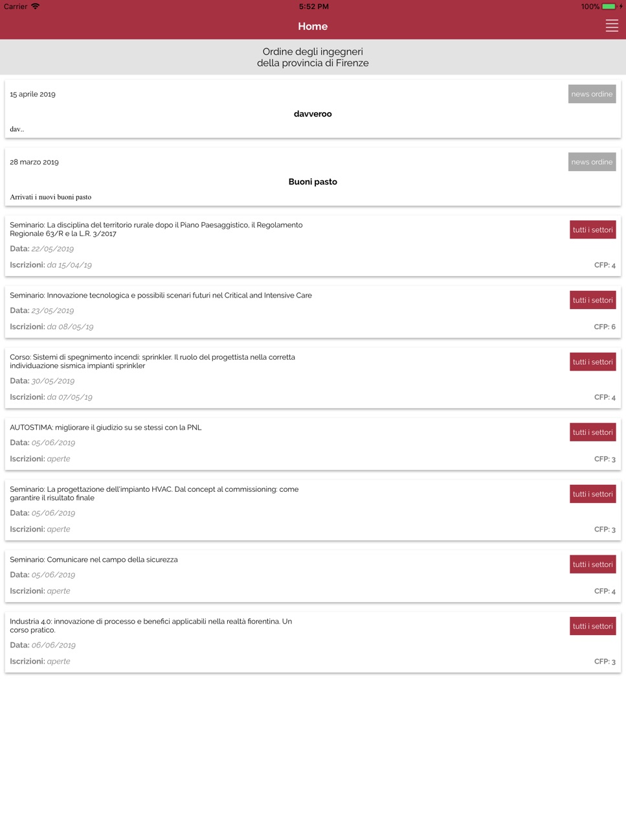Viewport: 626px width, 836px height.
Task: Tap 'tutti i settori' on sprinkler course
Action: 592,362
